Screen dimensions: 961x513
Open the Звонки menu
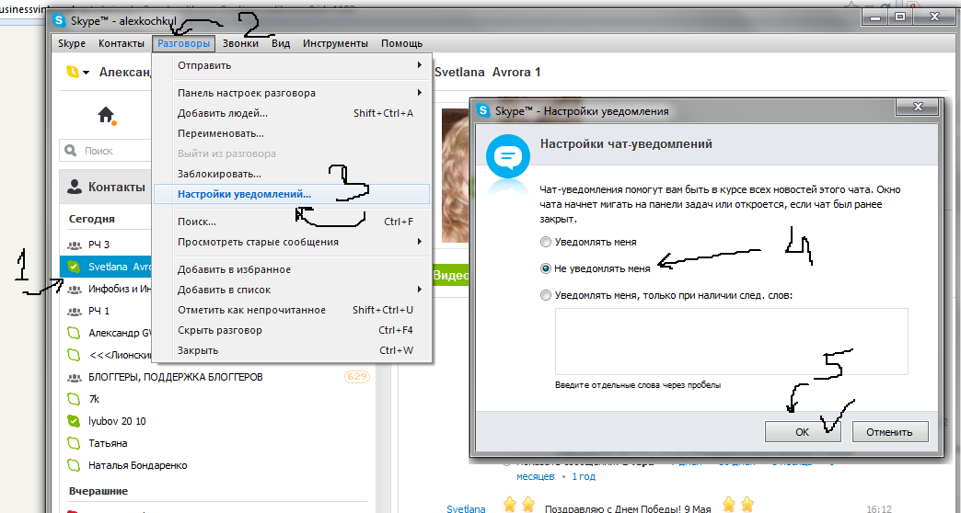click(x=240, y=43)
